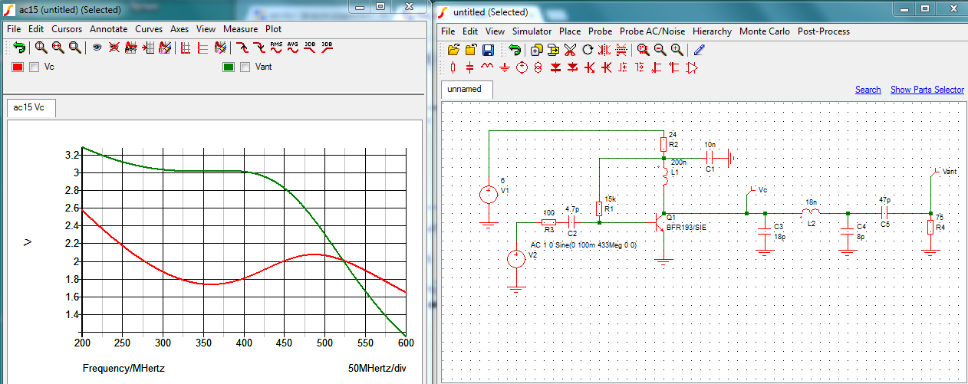Select the pencil wire tool
968x384 pixels.
pyautogui.click(x=698, y=50)
